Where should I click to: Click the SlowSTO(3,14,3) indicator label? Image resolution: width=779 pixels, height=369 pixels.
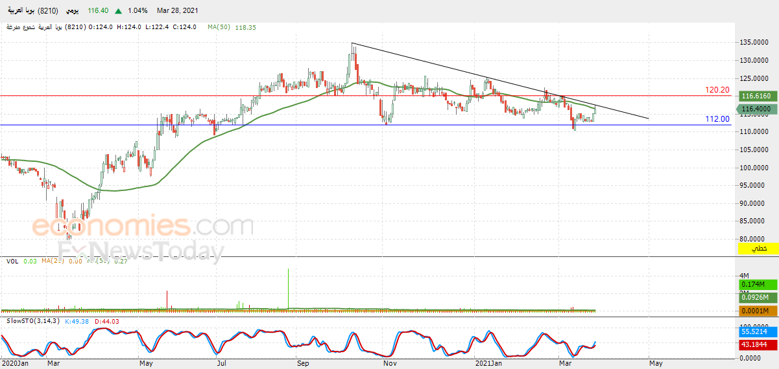[x=32, y=321]
